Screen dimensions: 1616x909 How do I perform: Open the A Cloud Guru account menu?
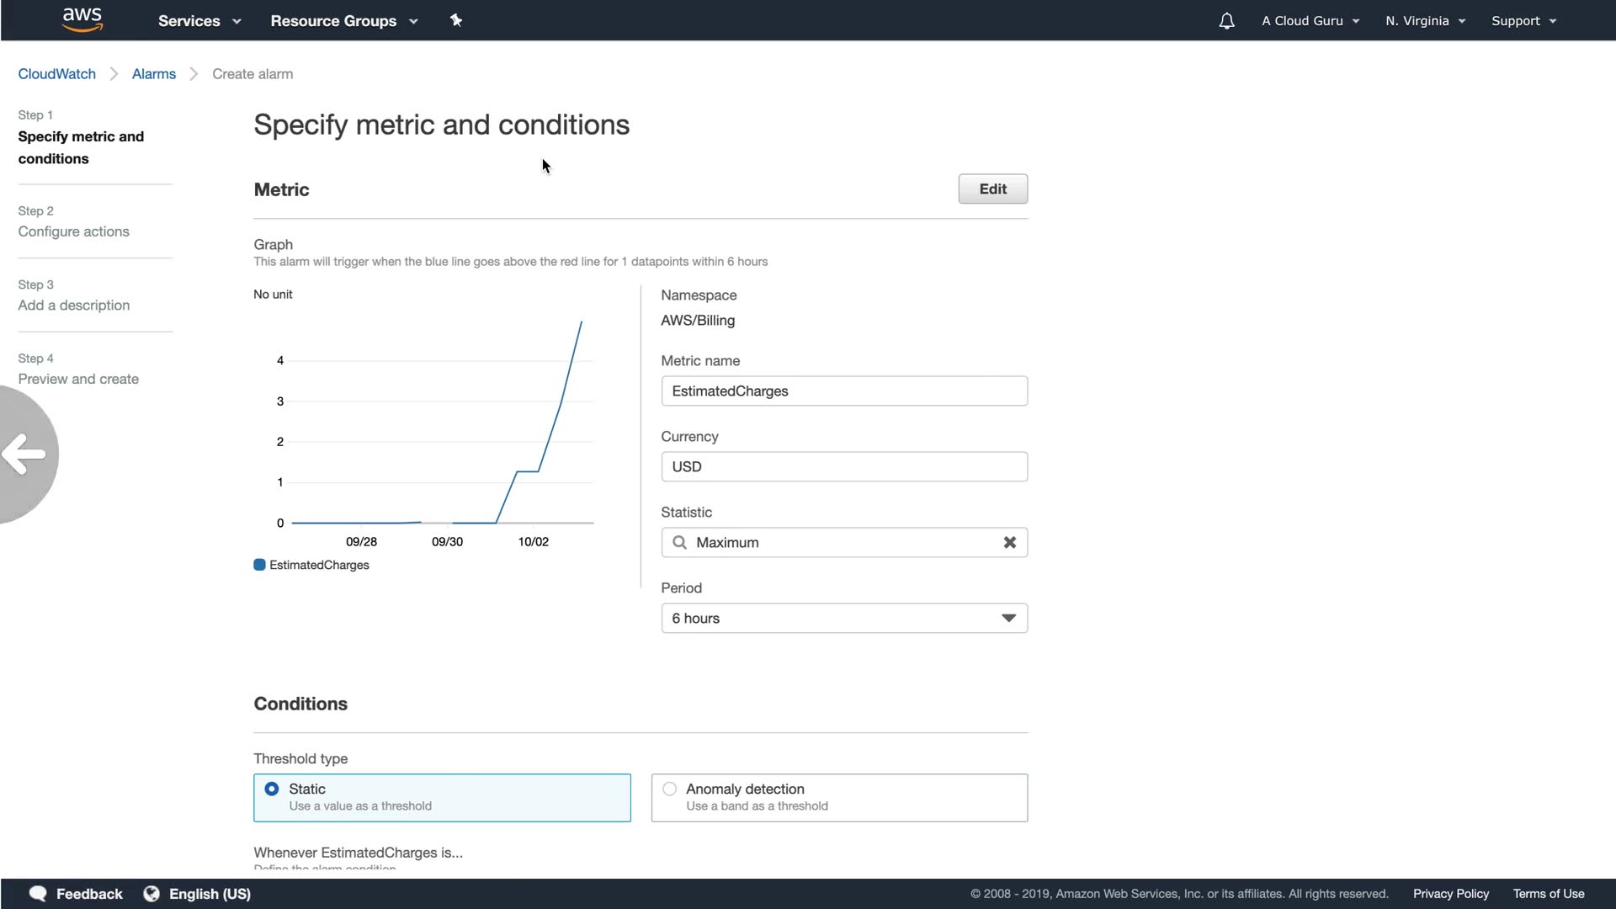(x=1310, y=21)
